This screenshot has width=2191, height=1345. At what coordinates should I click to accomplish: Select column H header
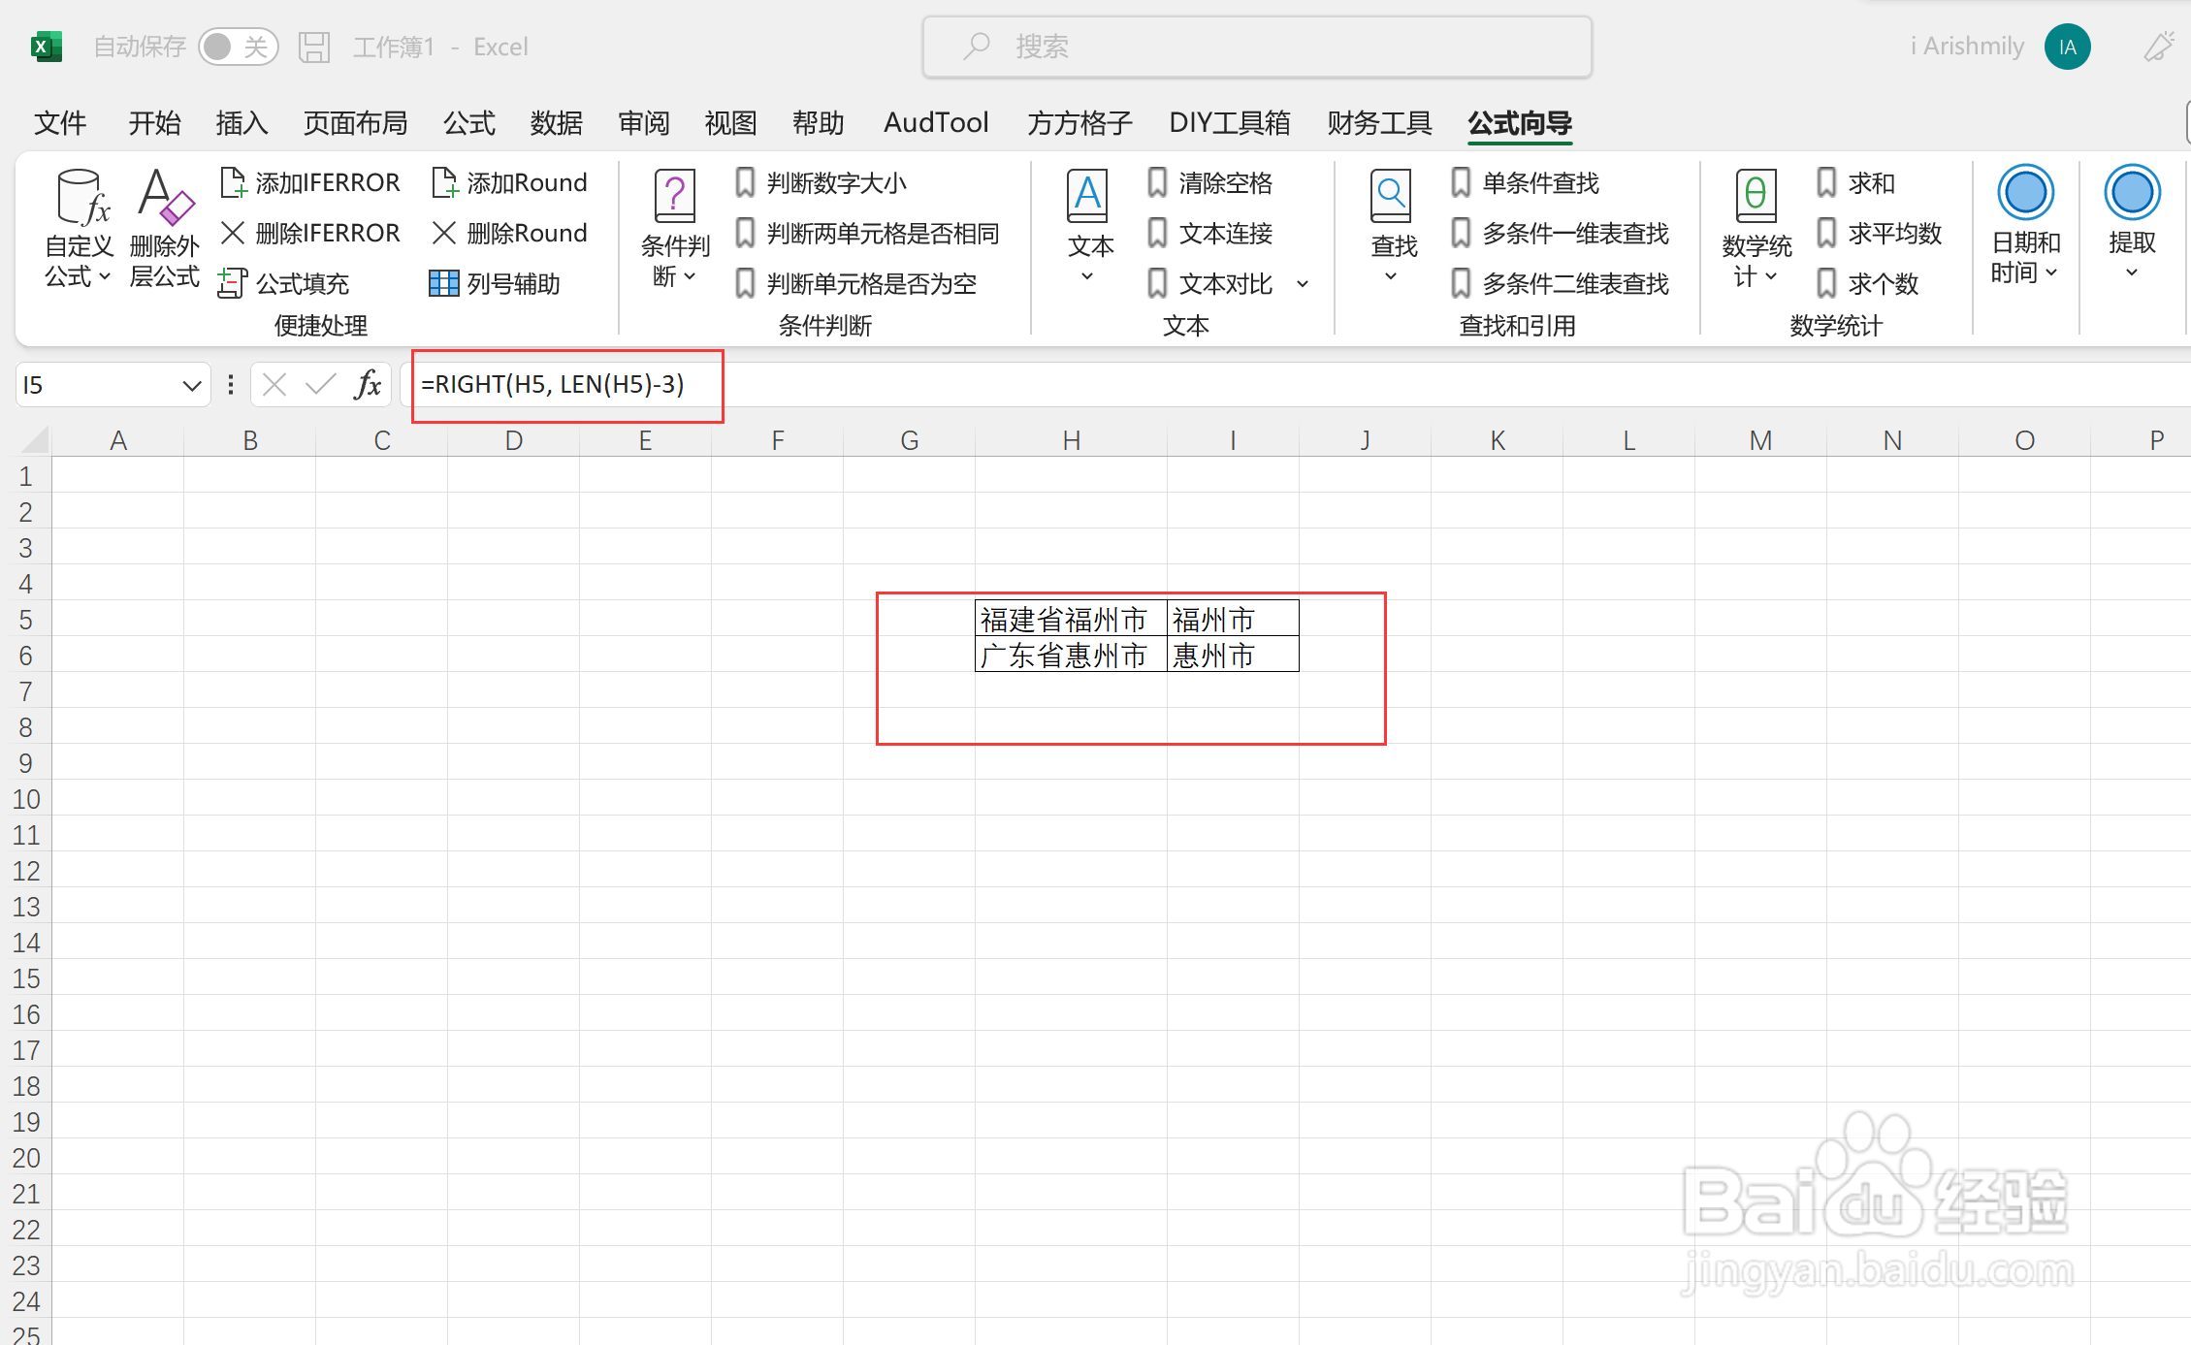tap(1071, 440)
